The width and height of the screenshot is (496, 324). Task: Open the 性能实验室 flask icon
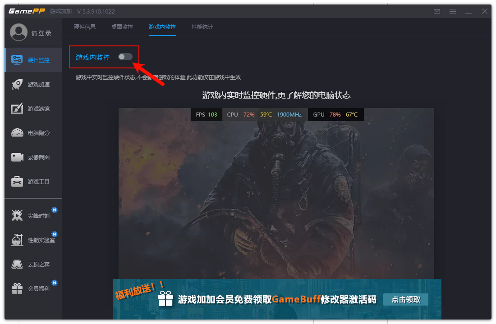click(17, 240)
